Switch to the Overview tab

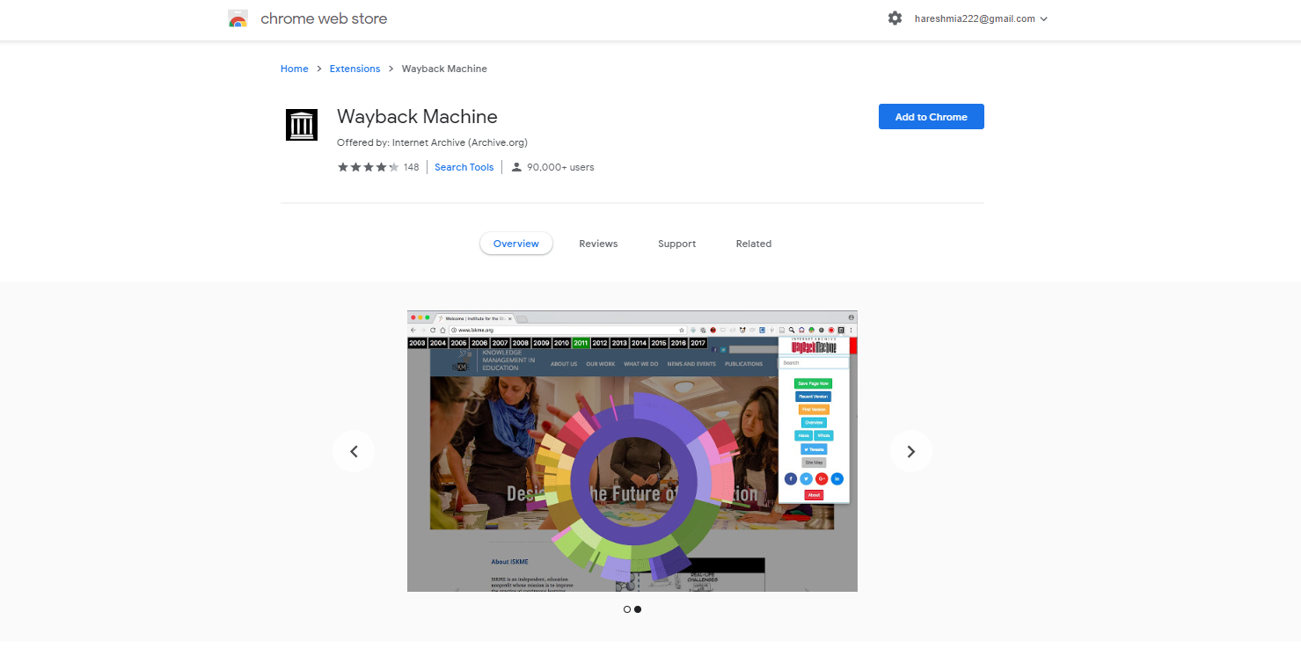[x=516, y=244]
